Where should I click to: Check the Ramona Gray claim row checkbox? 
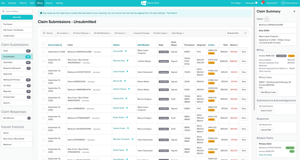[44, 61]
